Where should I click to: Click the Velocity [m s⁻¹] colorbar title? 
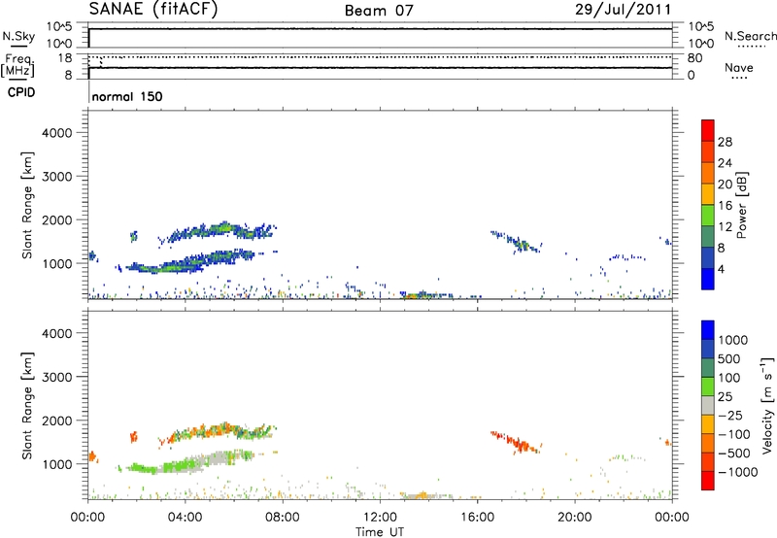(x=767, y=405)
